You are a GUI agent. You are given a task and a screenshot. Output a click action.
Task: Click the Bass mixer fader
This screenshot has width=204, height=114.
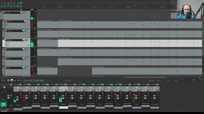pyautogui.click(x=136, y=97)
